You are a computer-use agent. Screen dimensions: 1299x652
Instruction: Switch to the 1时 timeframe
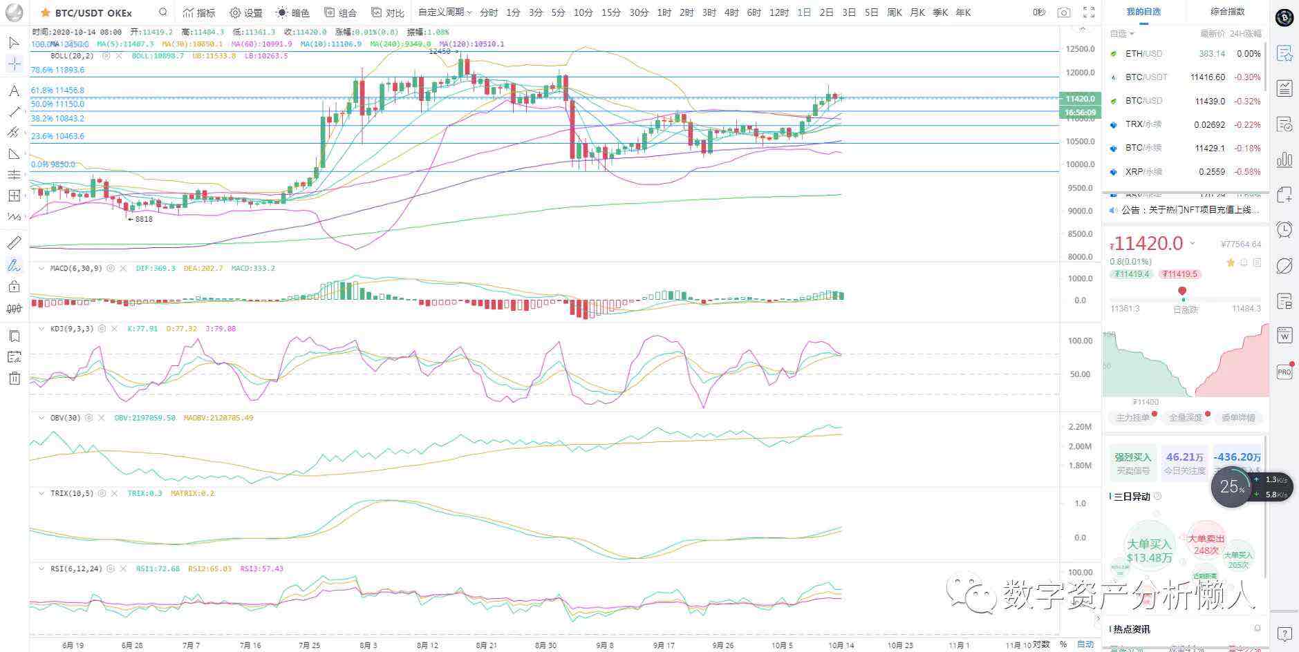[x=664, y=12]
